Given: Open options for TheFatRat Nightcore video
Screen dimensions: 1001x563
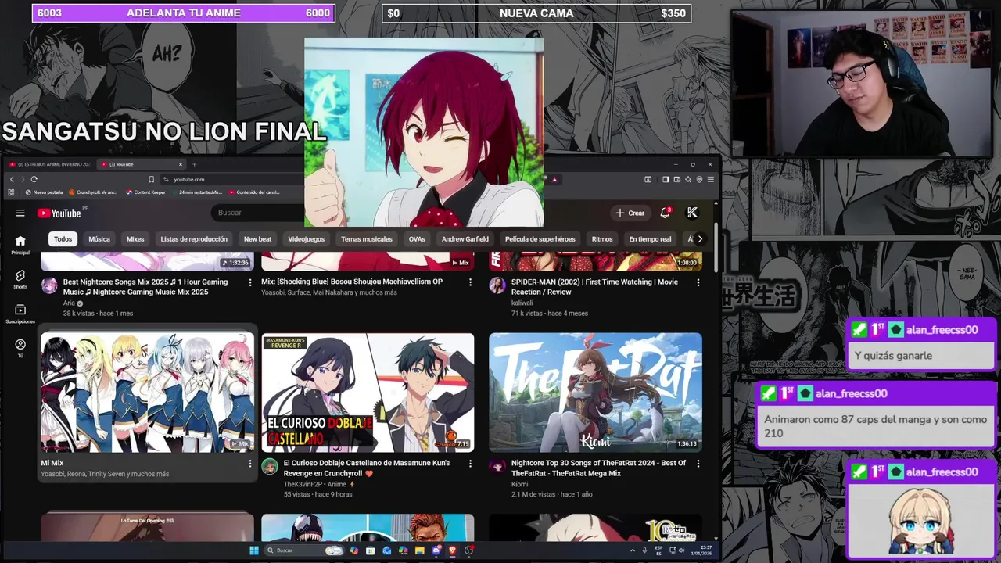Looking at the screenshot, I should pos(698,464).
